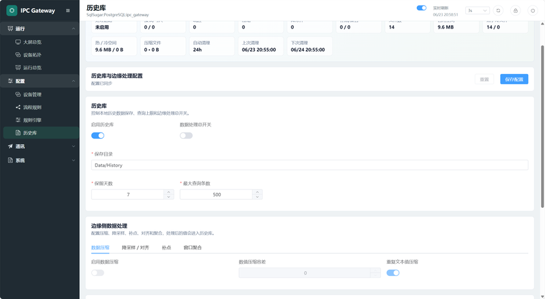The image size is (545, 299).
Task: Click the 上次清理 06/23 20:55:00 card
Action: pyautogui.click(x=261, y=46)
